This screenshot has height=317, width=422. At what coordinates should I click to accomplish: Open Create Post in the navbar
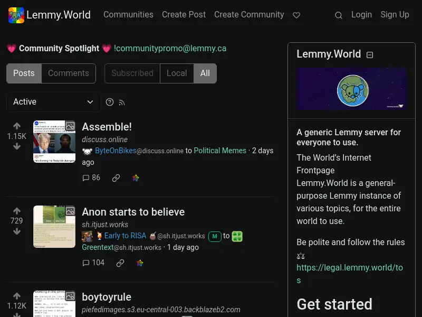(x=184, y=15)
